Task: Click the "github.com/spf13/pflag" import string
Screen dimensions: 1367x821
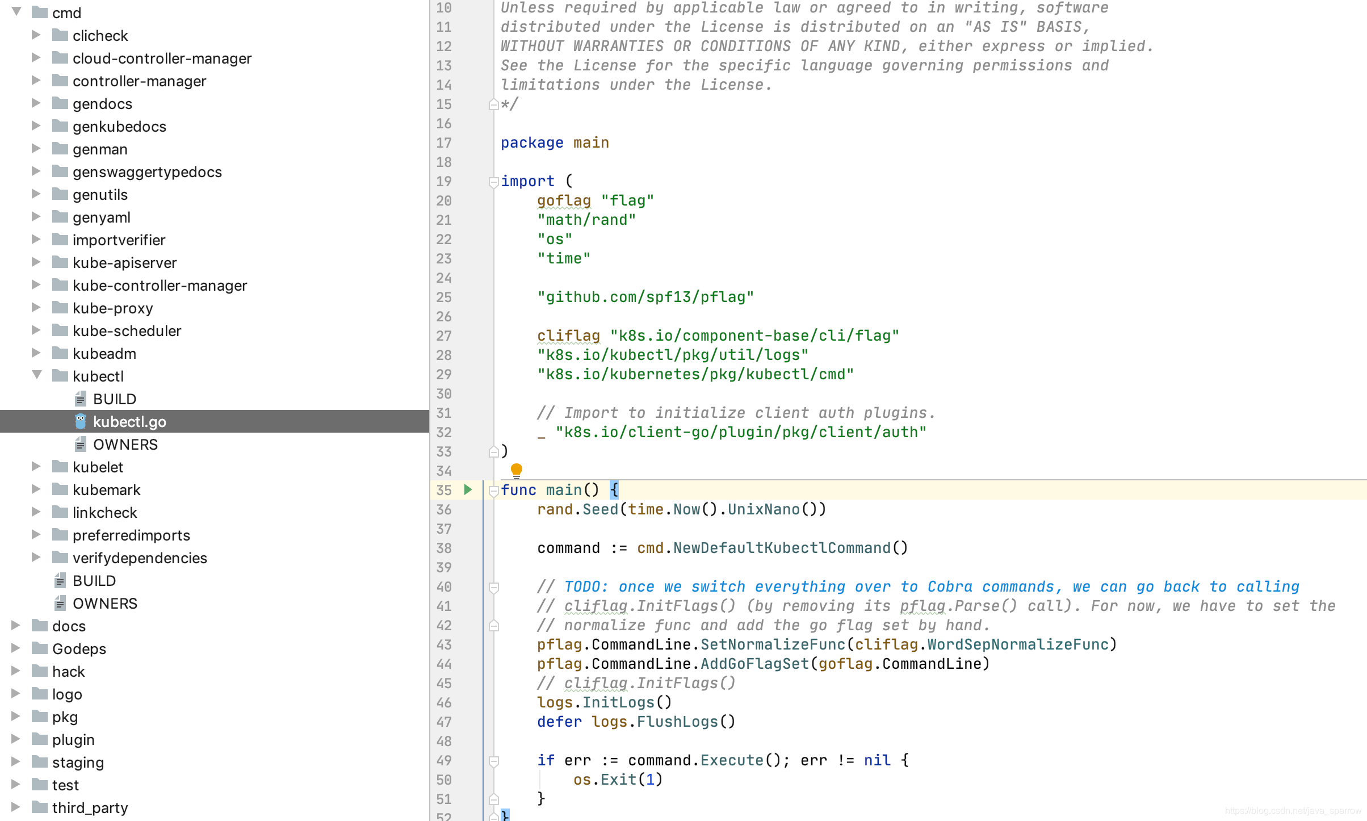Action: (645, 297)
